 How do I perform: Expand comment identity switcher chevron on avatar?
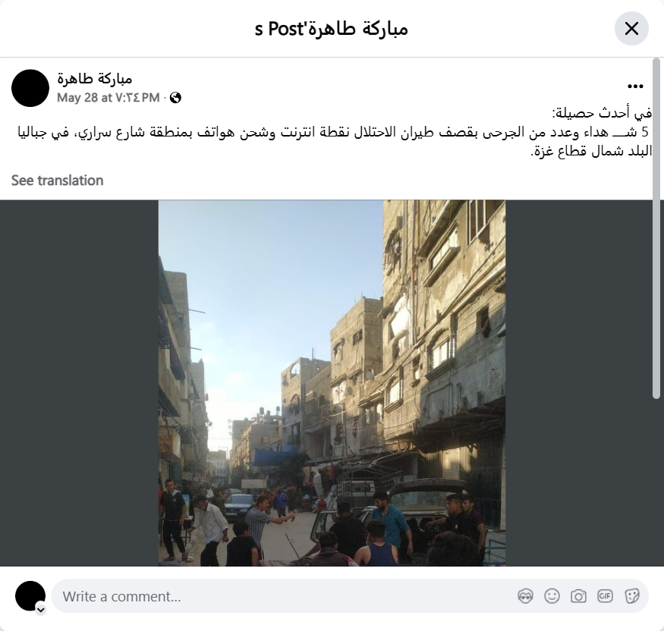click(41, 610)
